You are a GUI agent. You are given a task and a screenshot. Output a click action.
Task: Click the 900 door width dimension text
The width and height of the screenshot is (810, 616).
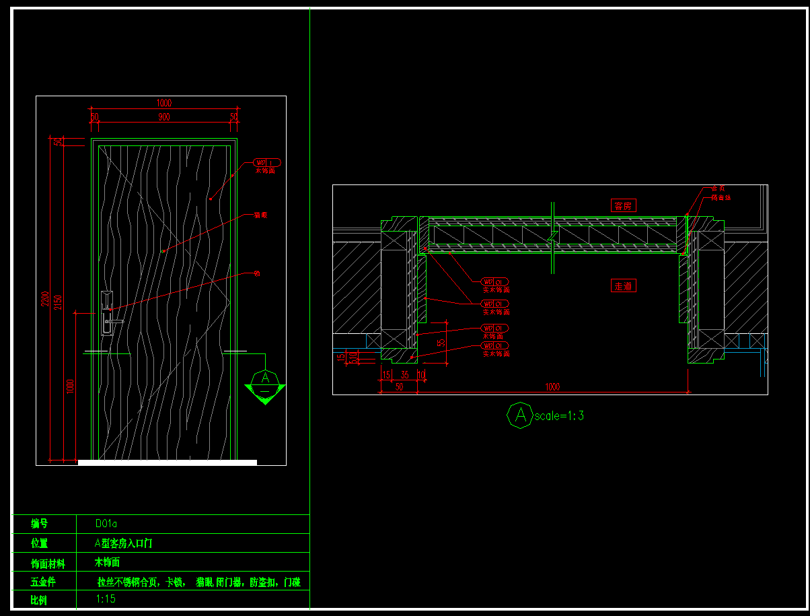point(163,117)
